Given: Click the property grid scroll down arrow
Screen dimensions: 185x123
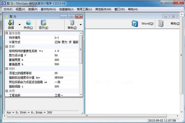Looking at the screenshot, I should 81,95.
